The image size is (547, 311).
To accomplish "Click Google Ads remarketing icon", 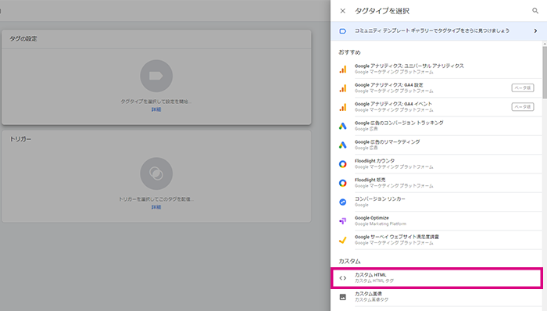I will (x=342, y=145).
